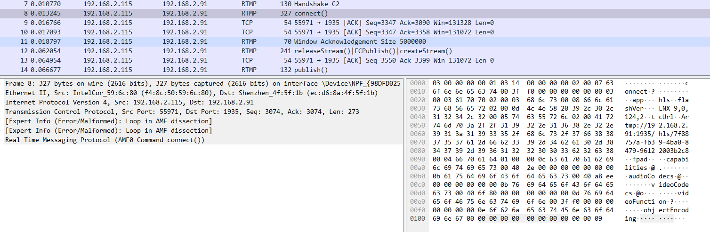The image size is (710, 232).
Task: Click length value 130 in packet 7
Action: 285,4
